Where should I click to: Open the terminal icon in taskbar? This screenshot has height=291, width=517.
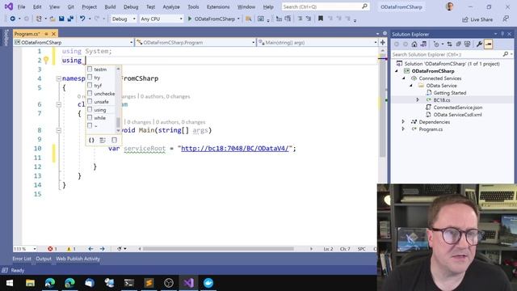point(129,283)
